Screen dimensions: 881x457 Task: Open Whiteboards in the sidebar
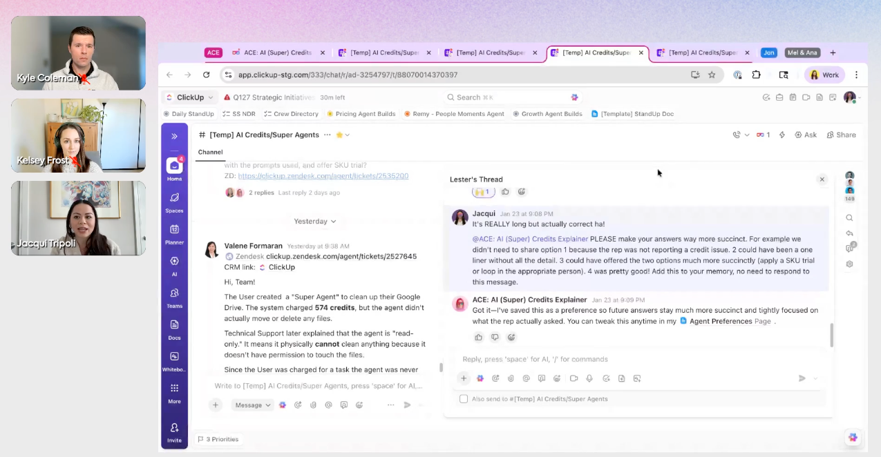[174, 360]
